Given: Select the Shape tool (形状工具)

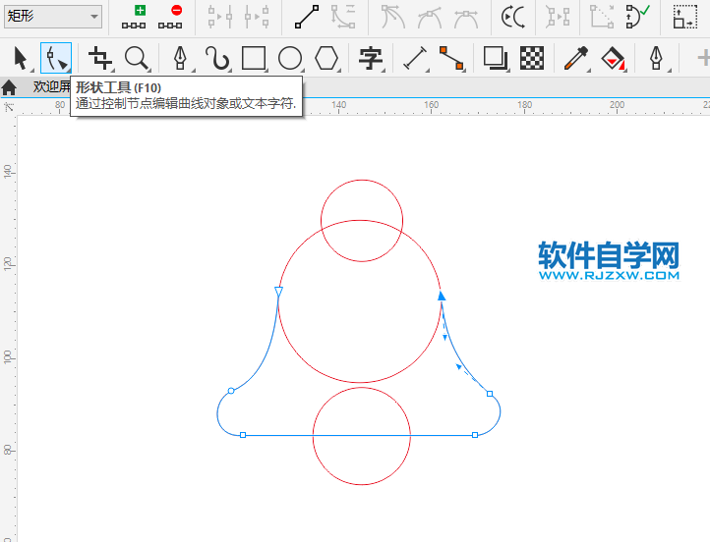Looking at the screenshot, I should click(x=56, y=58).
